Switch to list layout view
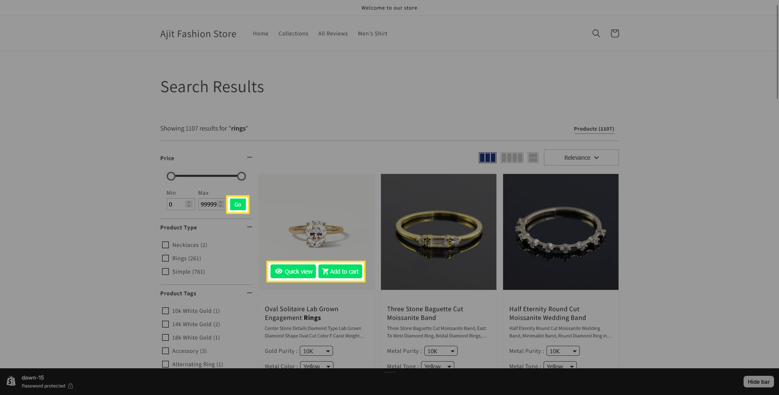Image resolution: width=779 pixels, height=395 pixels. coord(533,158)
